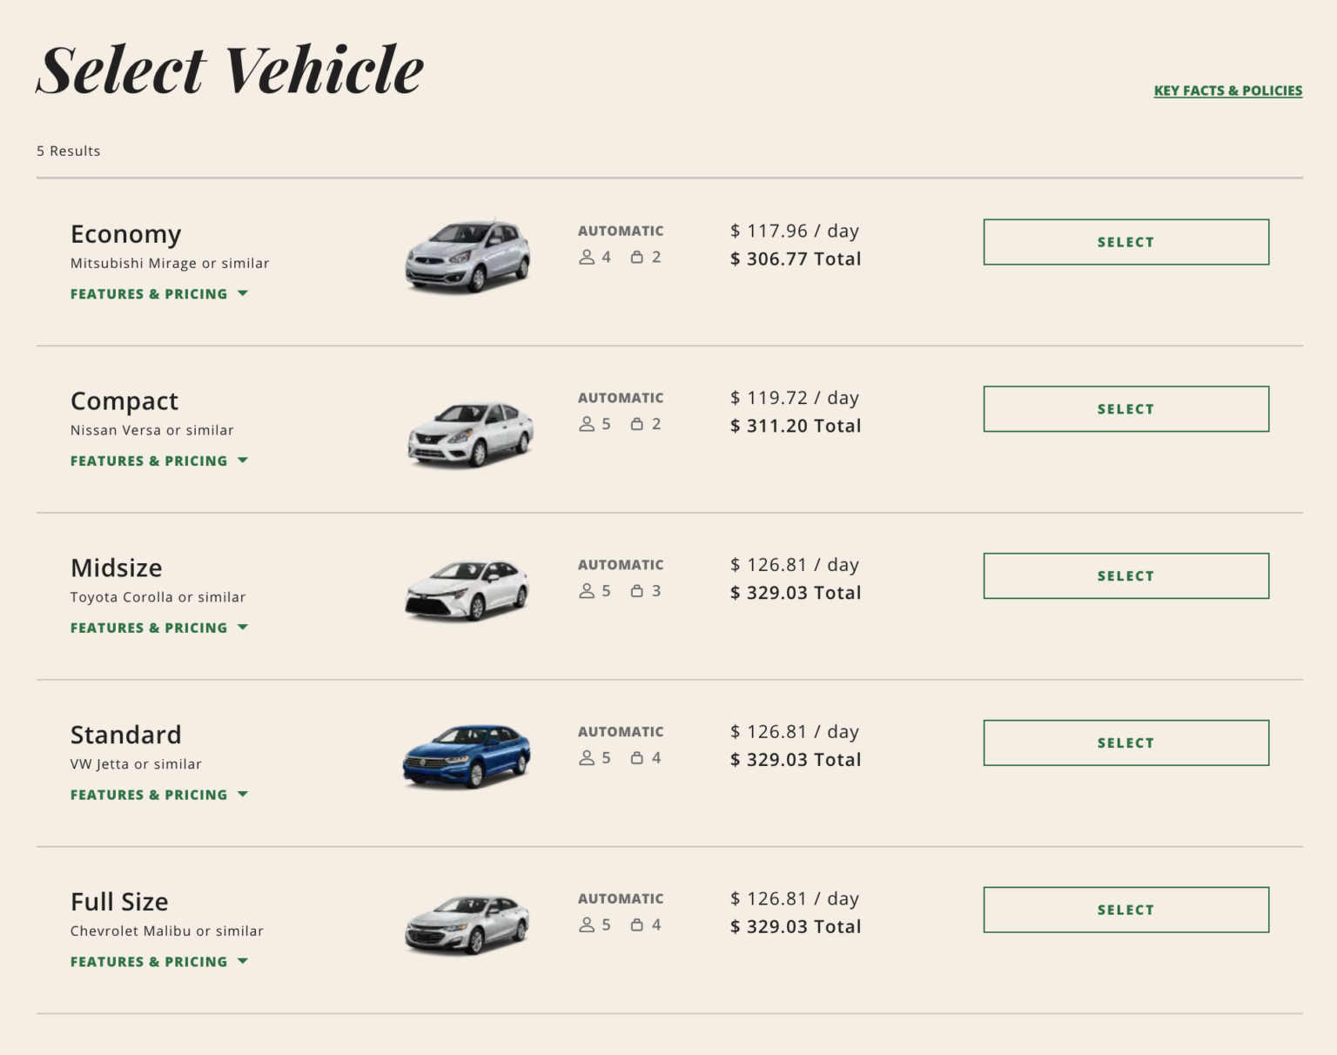Expand Features & Pricing for Full Size

pyautogui.click(x=159, y=961)
